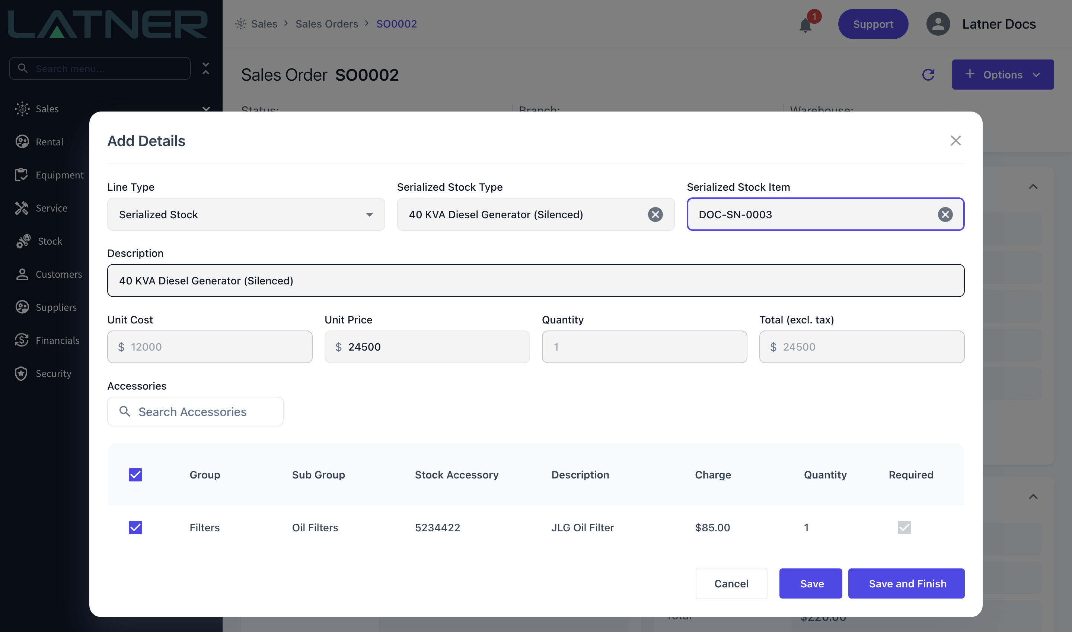Open Stock in the sidebar menu
This screenshot has height=632, width=1072.
[x=50, y=241]
